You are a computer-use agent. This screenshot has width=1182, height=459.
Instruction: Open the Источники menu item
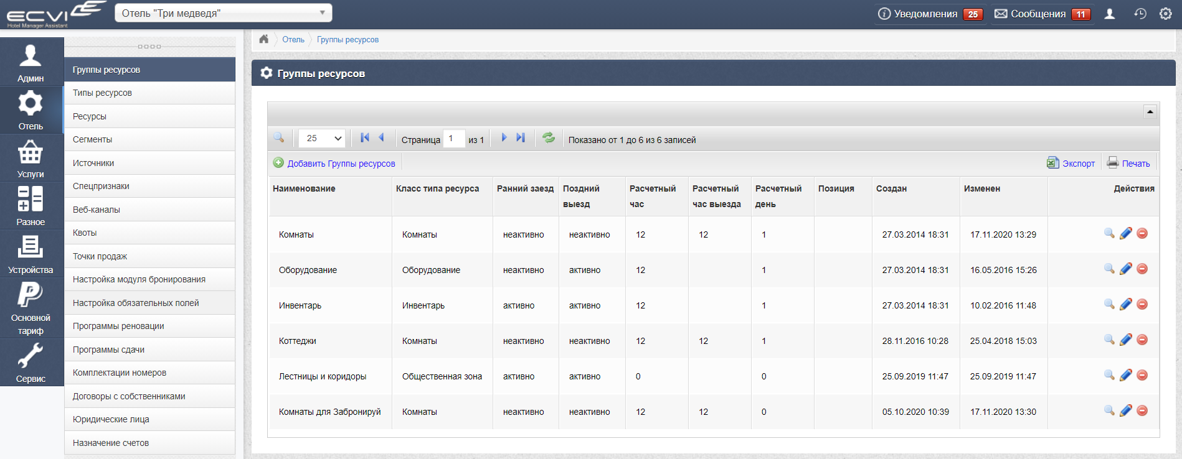149,163
